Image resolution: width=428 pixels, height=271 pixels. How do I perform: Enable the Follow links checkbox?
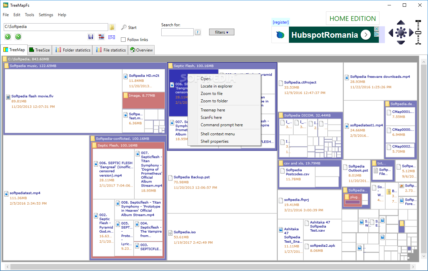pyautogui.click(x=123, y=40)
